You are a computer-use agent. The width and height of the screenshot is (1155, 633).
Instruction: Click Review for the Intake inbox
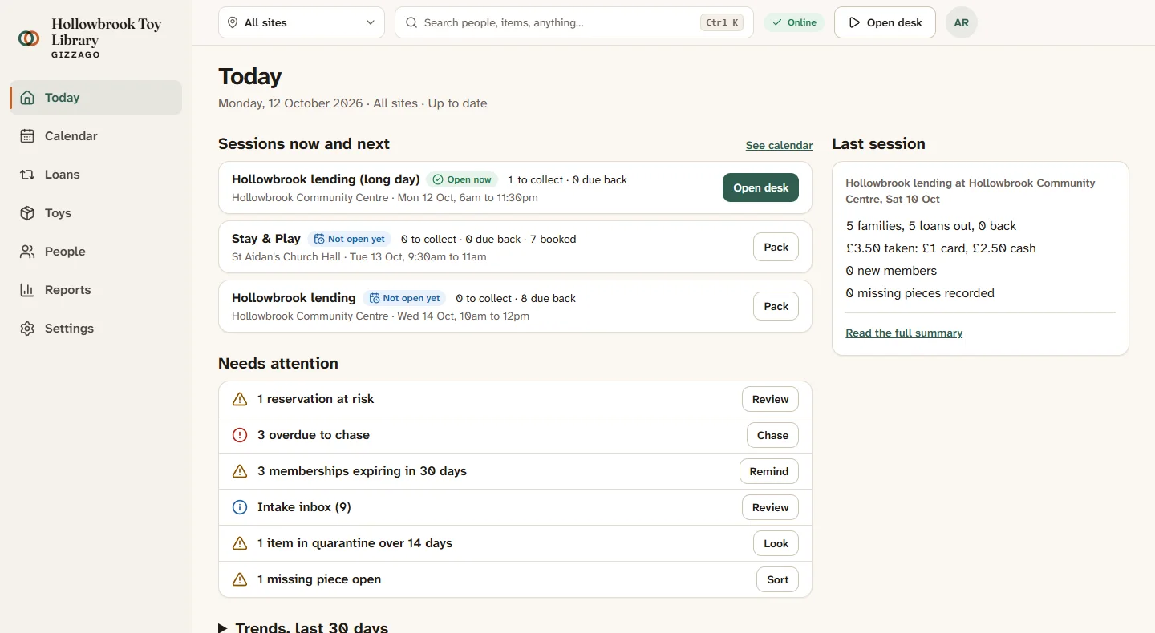[x=770, y=507]
